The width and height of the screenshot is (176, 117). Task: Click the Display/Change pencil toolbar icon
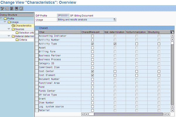pyautogui.click(x=2, y=8)
